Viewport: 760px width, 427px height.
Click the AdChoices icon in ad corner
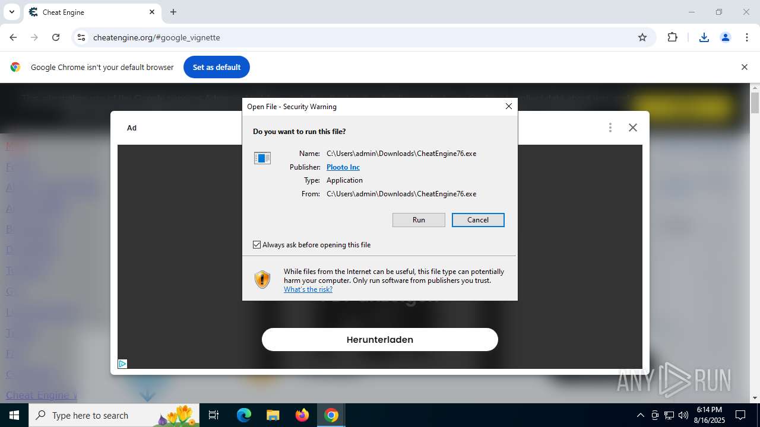122,364
